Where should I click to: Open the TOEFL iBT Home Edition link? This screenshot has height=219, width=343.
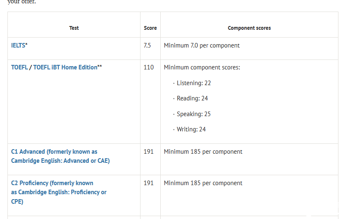65,67
